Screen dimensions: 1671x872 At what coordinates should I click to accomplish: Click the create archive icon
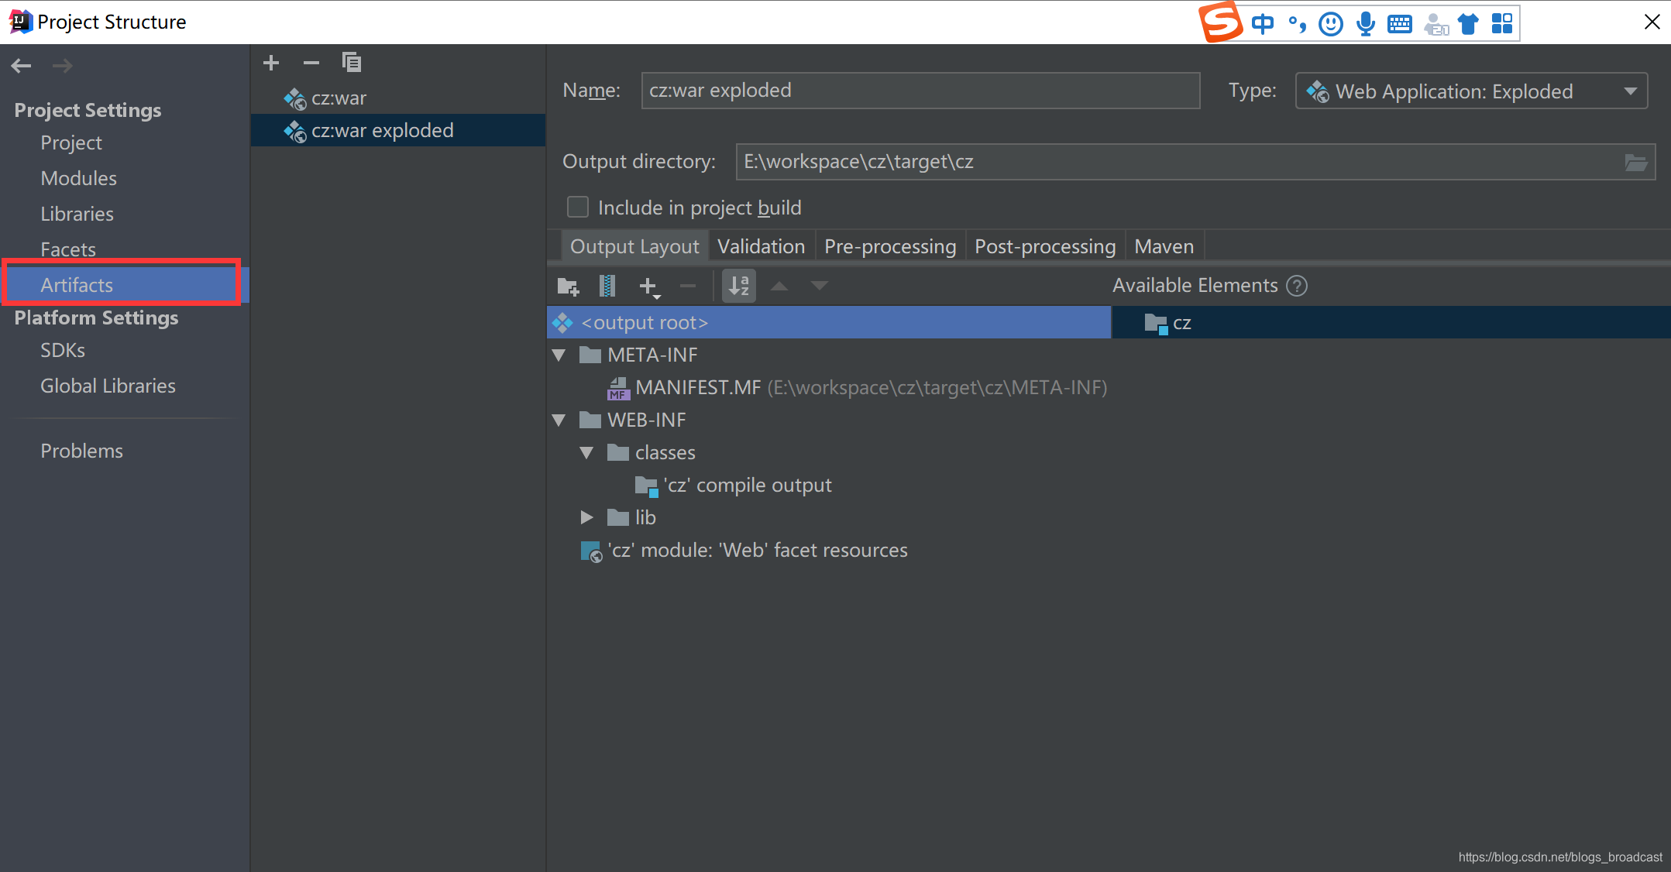tap(607, 287)
